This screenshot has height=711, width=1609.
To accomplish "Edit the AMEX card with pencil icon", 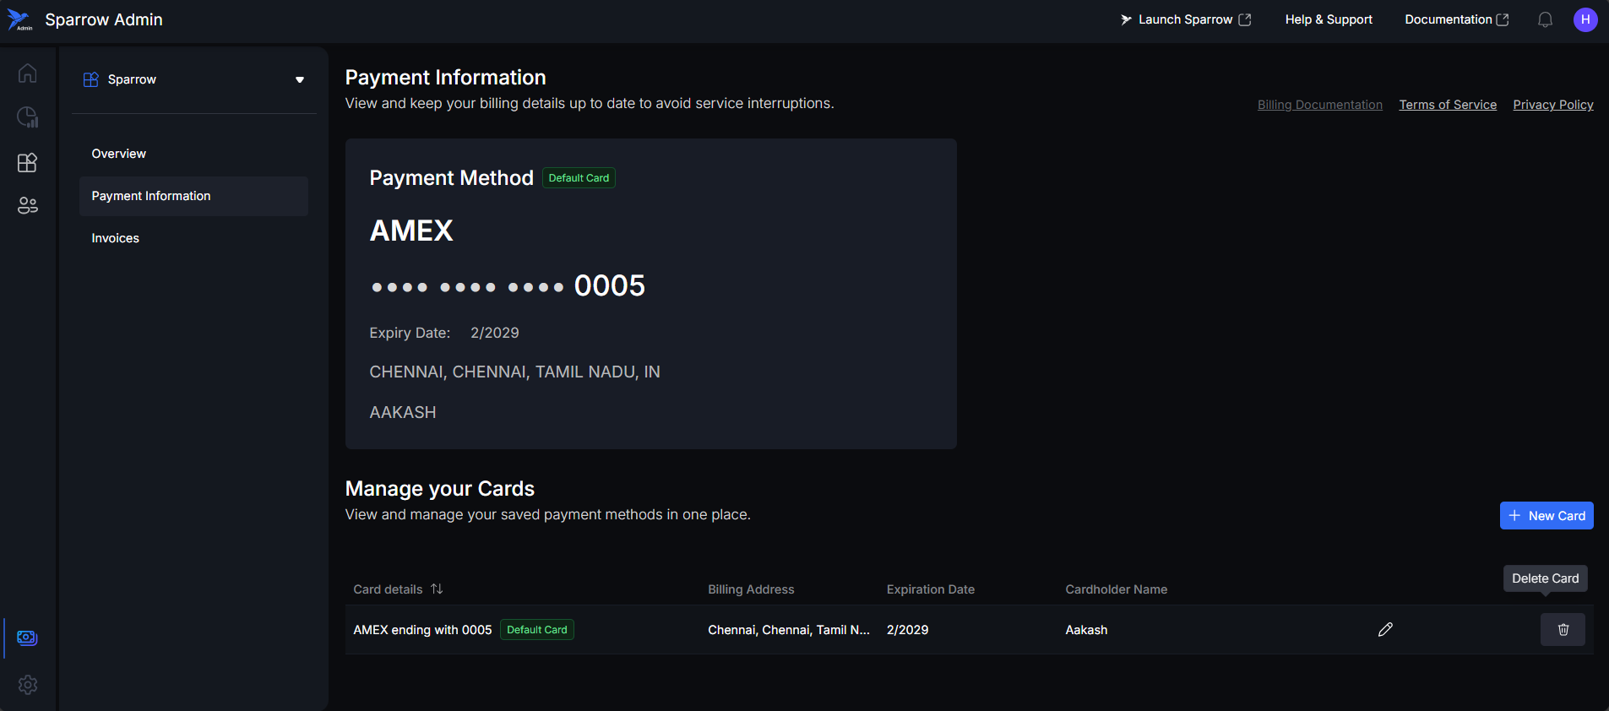I will pyautogui.click(x=1385, y=629).
